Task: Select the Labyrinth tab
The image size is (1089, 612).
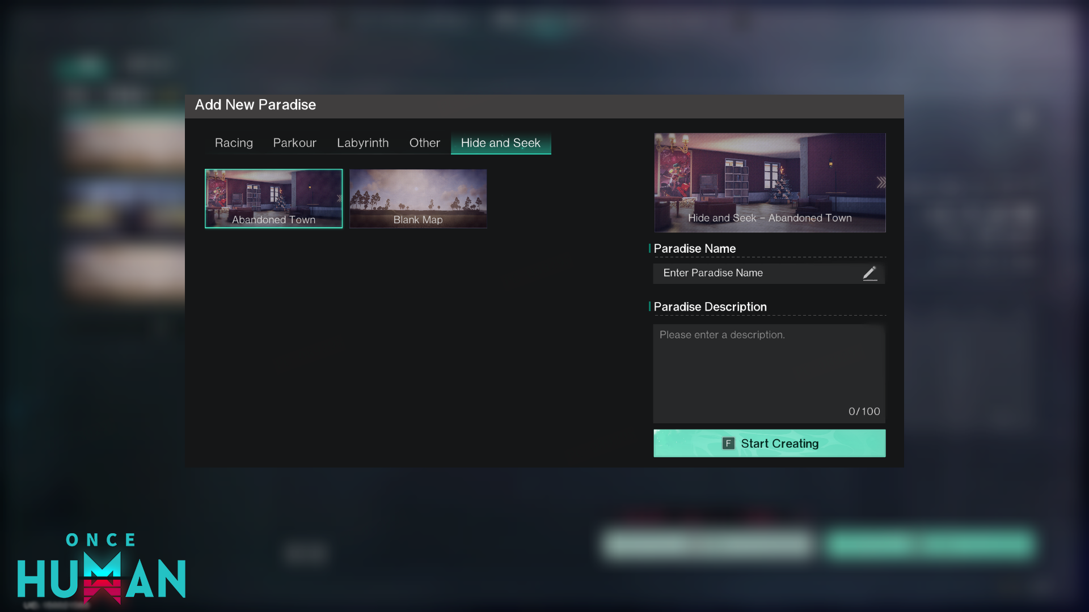Action: [362, 143]
